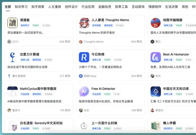Open the 懒人学霸 green book icon
This screenshot has height=135, width=196.
point(156,126)
